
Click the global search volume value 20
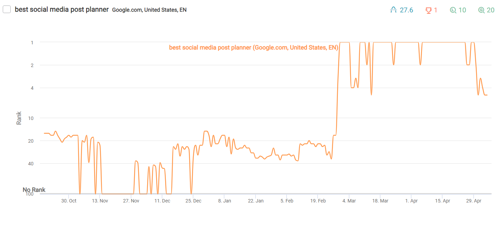491,10
